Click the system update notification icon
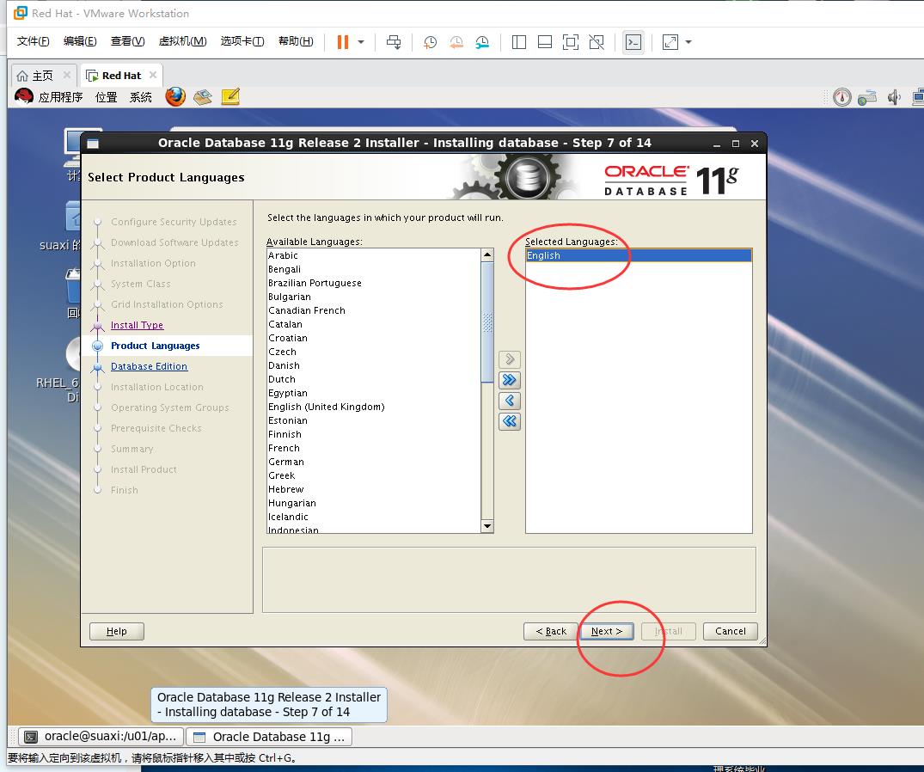The image size is (924, 772). (842, 97)
